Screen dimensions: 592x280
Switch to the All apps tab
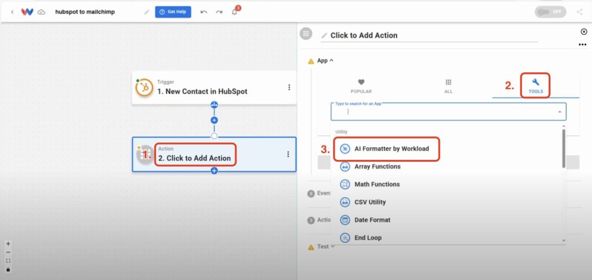448,86
